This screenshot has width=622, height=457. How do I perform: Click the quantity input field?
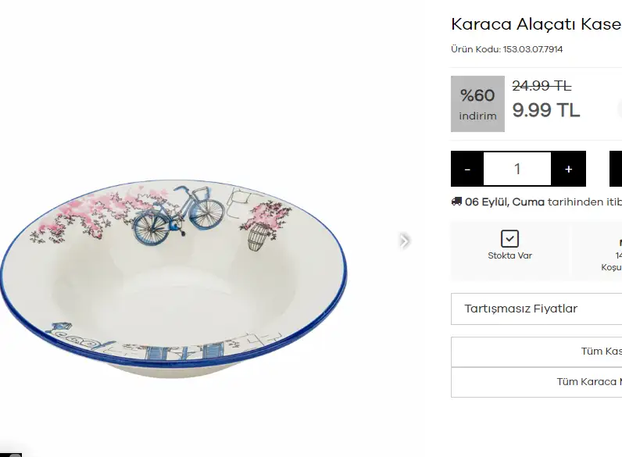[x=517, y=169]
